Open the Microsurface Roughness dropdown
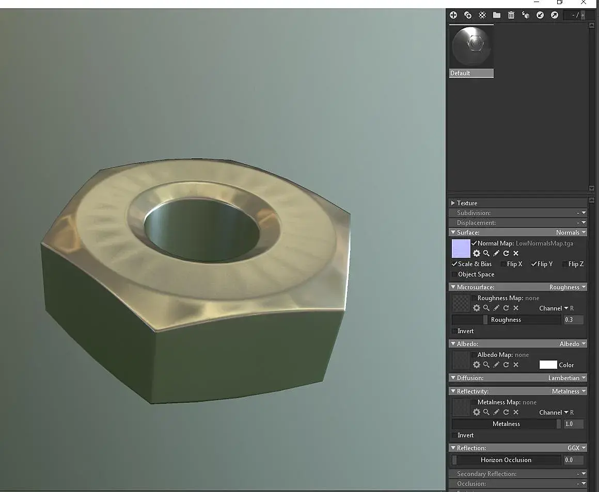Screen dimensions: 599x492 click(568, 287)
